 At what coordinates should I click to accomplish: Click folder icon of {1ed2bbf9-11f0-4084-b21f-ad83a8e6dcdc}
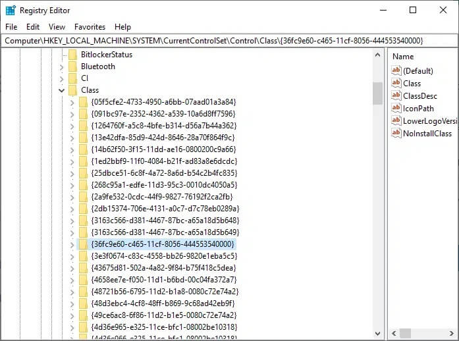click(x=83, y=161)
